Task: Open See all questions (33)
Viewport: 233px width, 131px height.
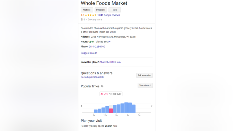Action: click(92, 77)
